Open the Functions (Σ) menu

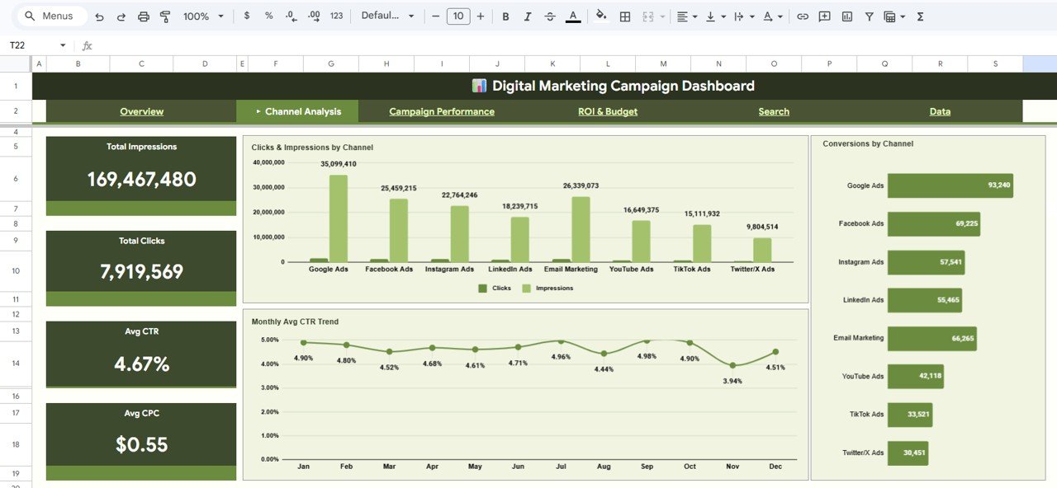click(x=919, y=16)
